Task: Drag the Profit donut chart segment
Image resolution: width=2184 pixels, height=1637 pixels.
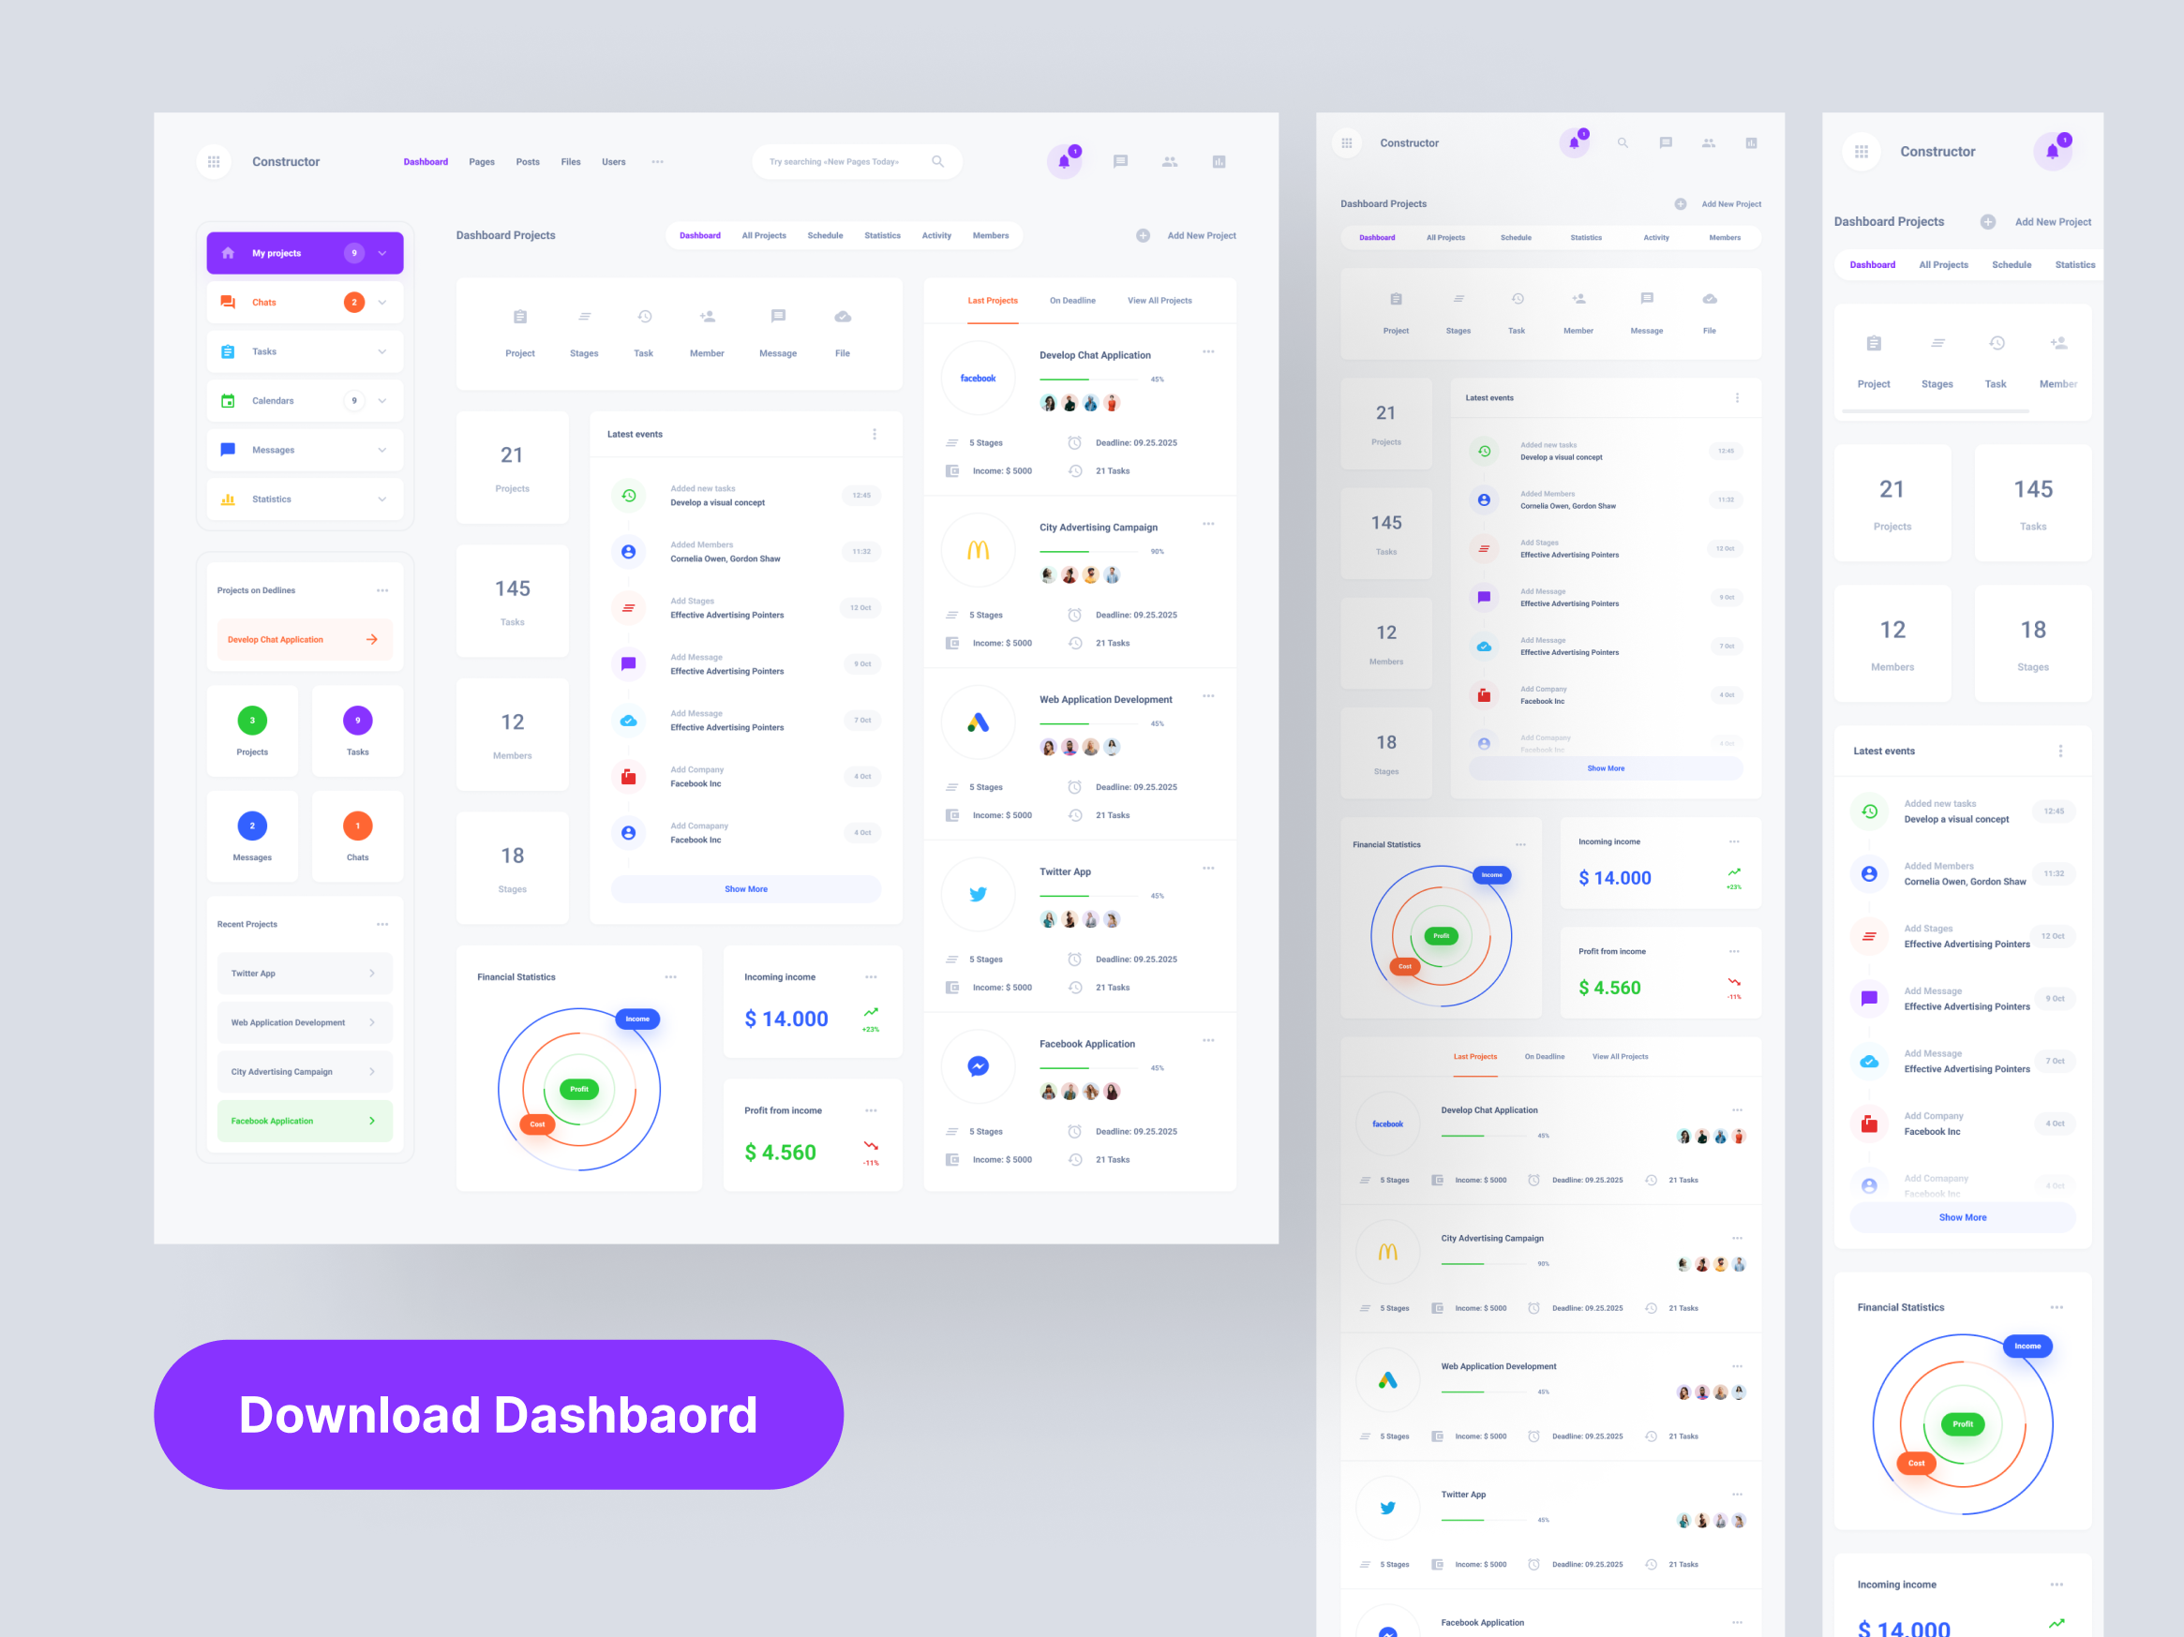Action: coord(579,1089)
